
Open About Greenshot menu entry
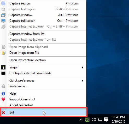(x=43, y=105)
